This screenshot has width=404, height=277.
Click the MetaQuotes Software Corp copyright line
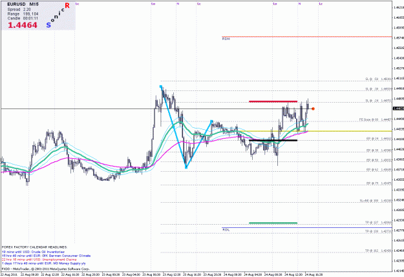pos(46,269)
